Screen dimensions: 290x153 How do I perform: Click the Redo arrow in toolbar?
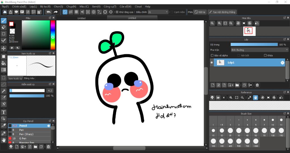[56, 12]
